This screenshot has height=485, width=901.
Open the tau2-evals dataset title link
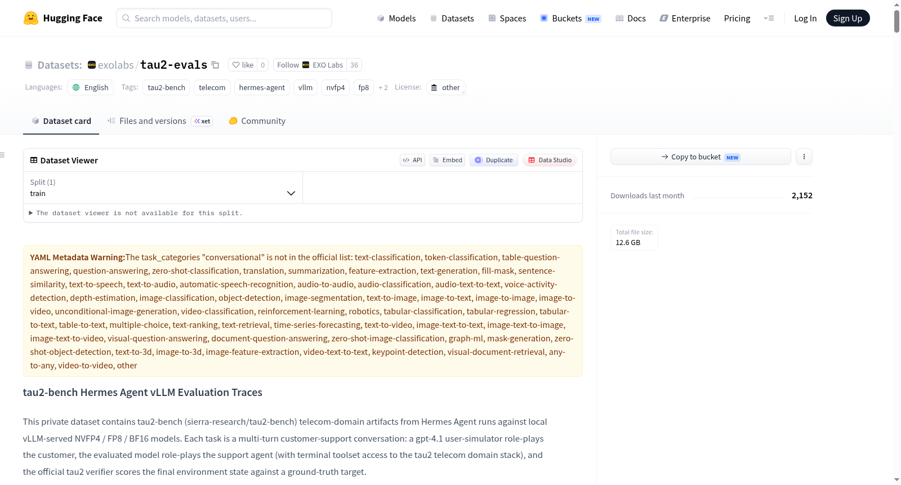coord(173,65)
